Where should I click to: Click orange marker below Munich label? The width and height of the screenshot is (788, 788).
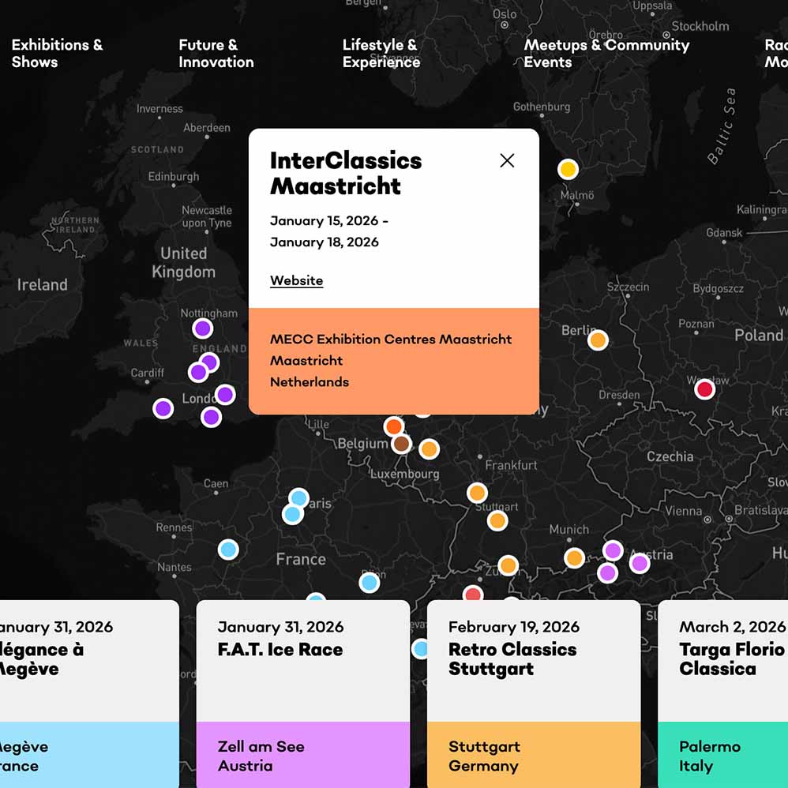tap(574, 557)
